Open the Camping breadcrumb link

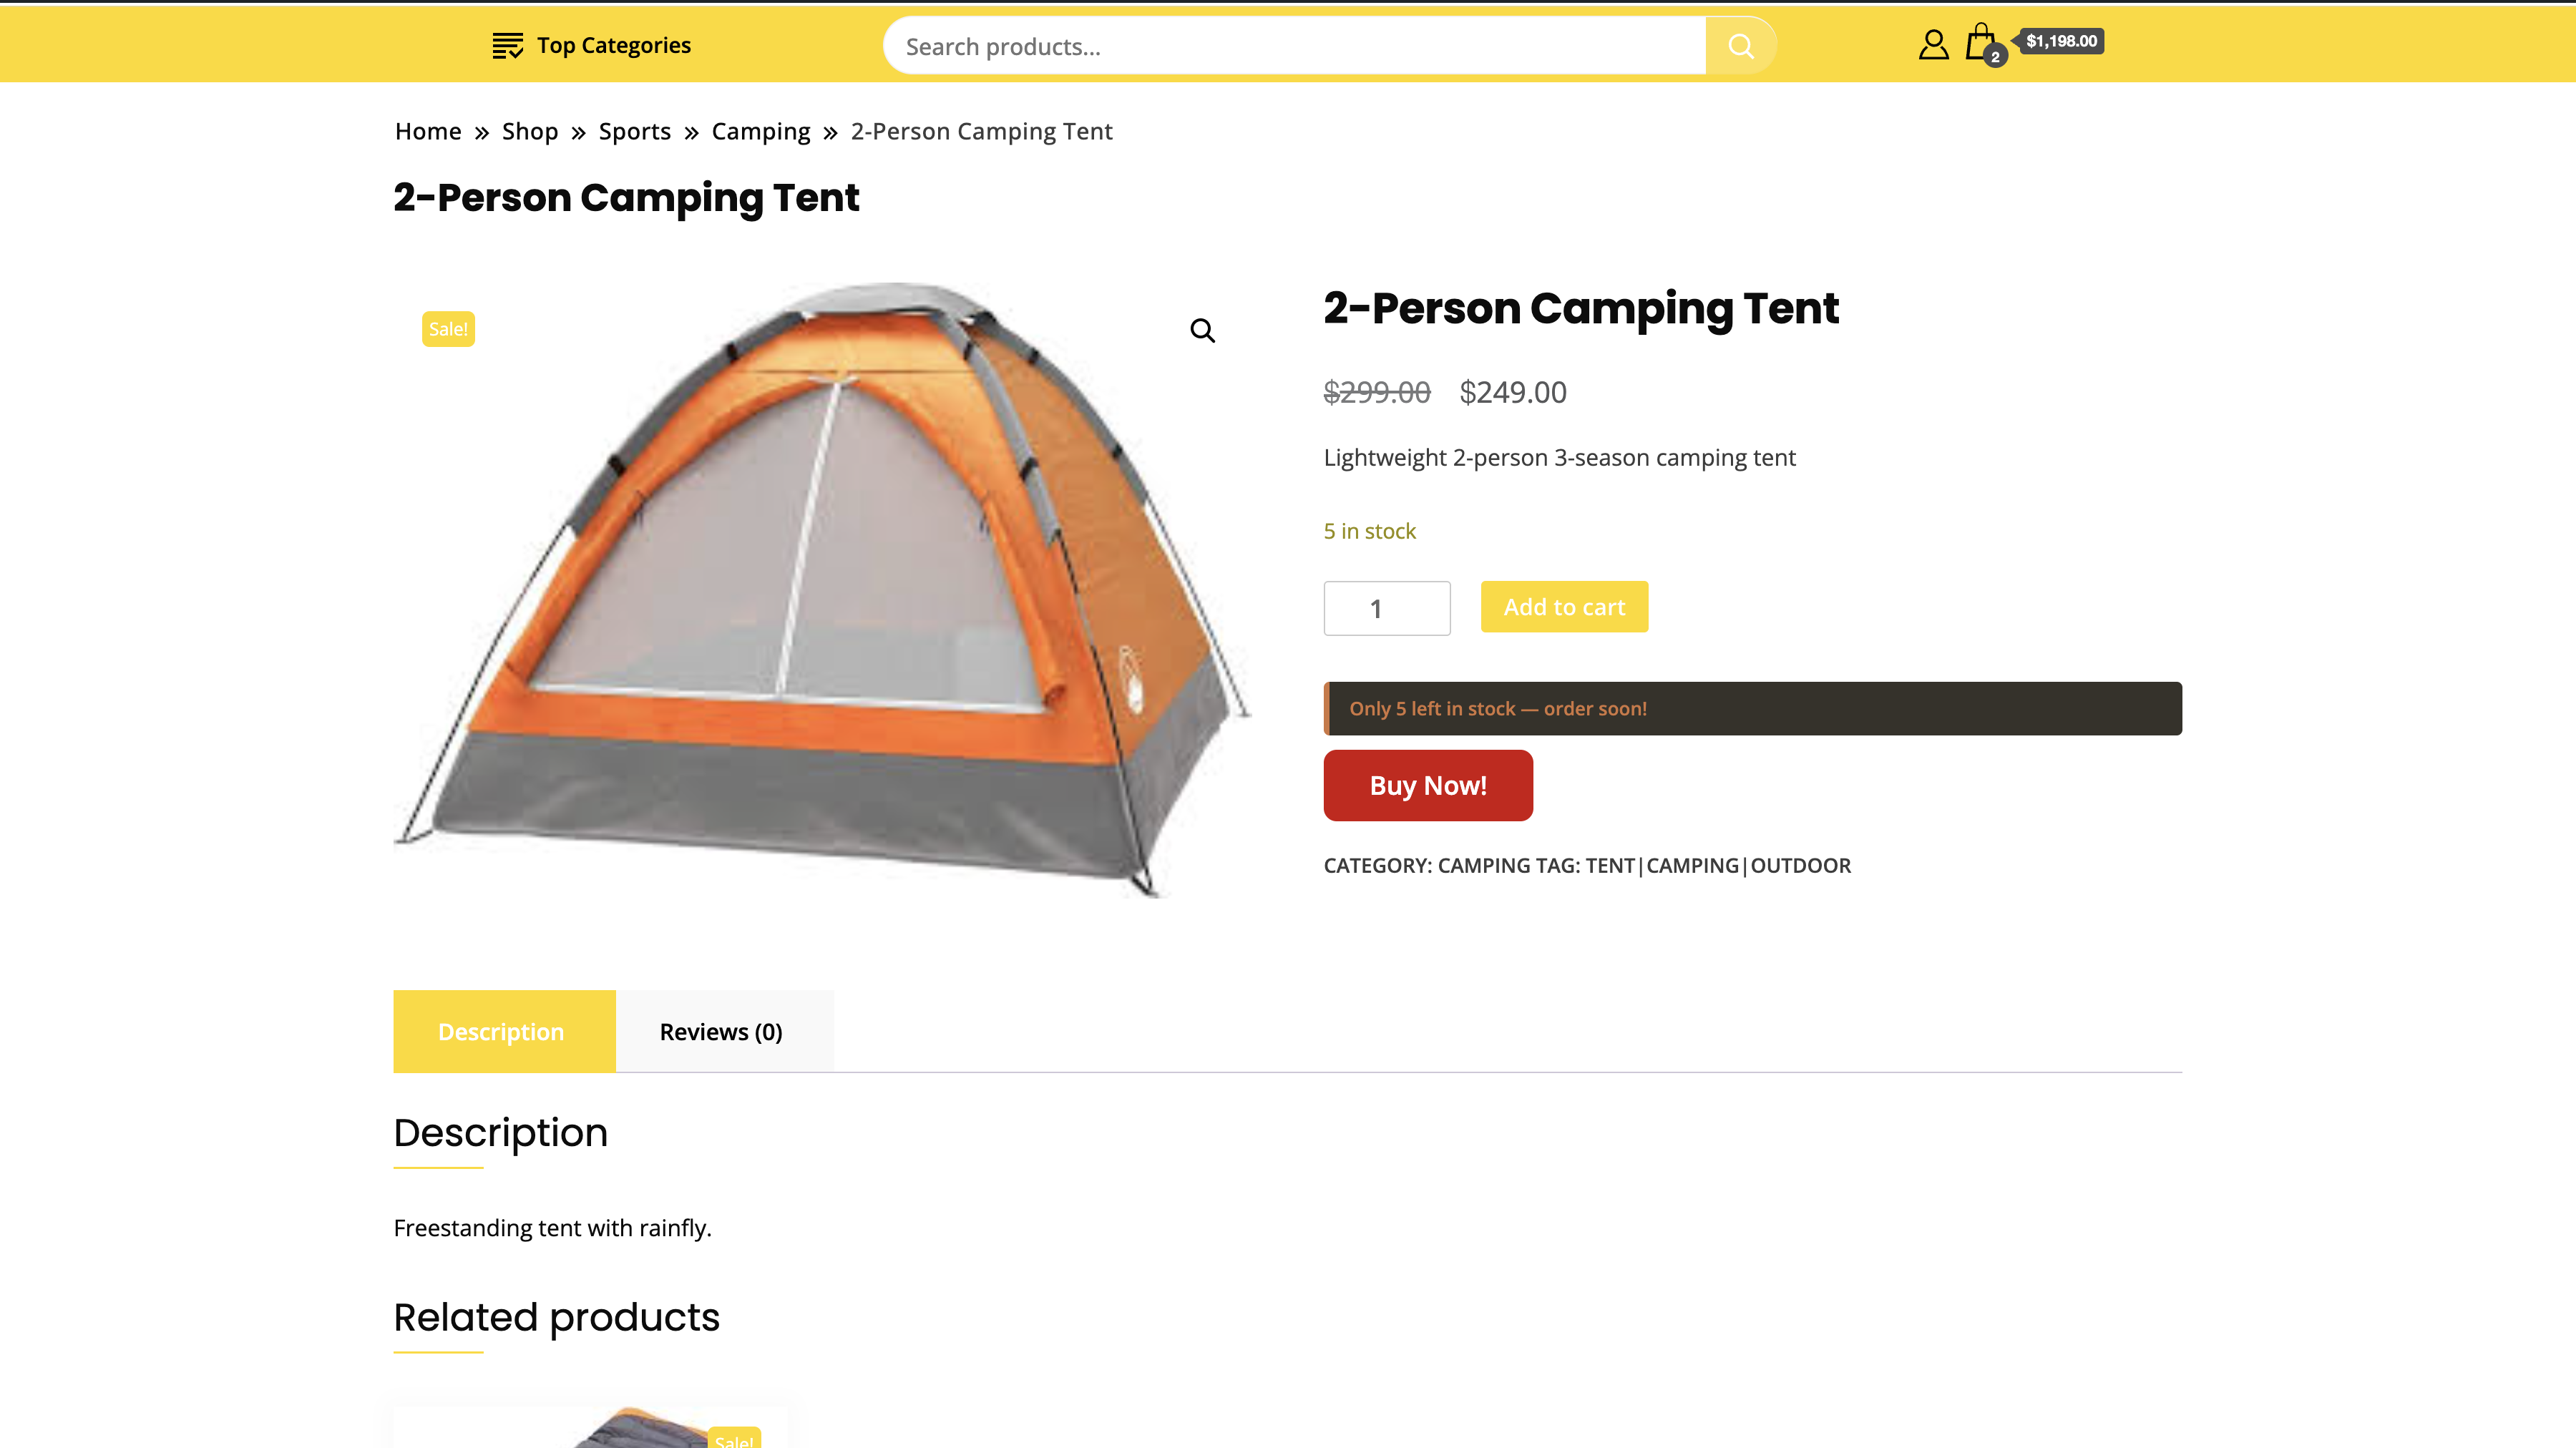pyautogui.click(x=760, y=132)
